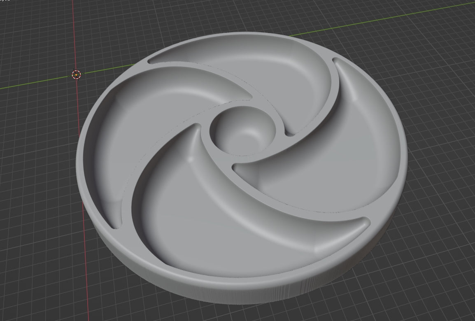Click the red axis line above the 3D cursor
The width and height of the screenshot is (475, 321).
[75, 33]
